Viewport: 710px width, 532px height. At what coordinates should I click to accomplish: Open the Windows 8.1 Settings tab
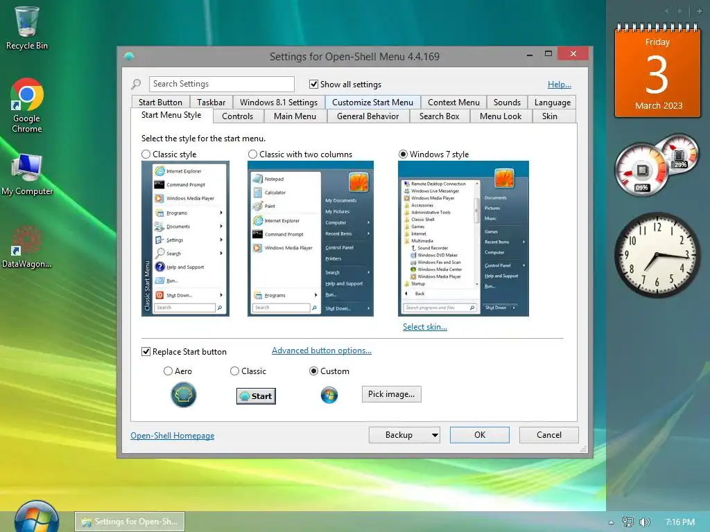[279, 103]
